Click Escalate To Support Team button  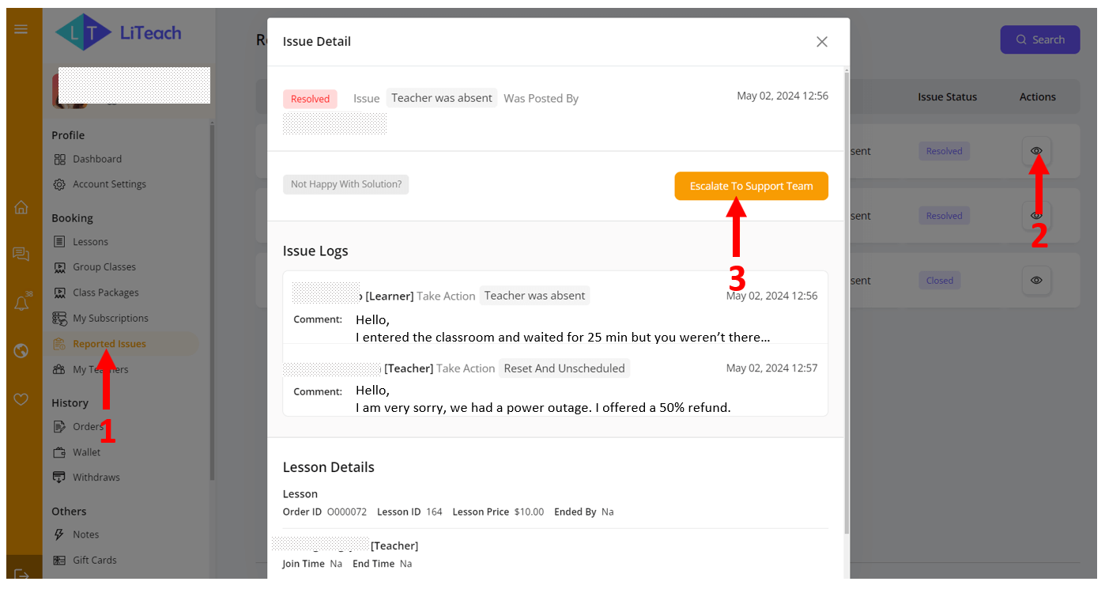point(751,186)
